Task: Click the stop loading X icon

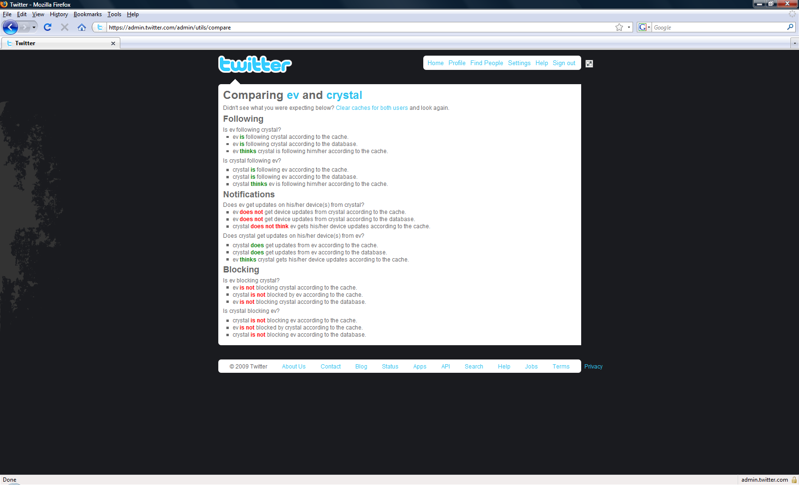Action: pos(65,27)
